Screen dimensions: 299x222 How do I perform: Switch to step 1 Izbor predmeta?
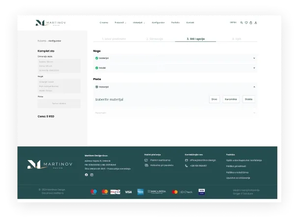pos(114,39)
